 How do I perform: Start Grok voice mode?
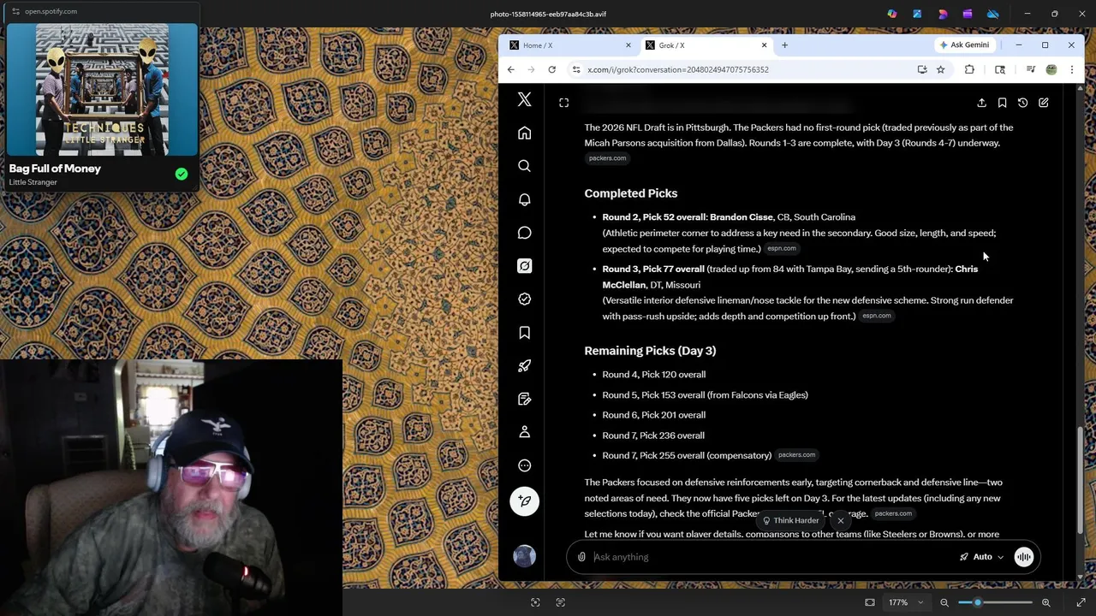(1023, 557)
